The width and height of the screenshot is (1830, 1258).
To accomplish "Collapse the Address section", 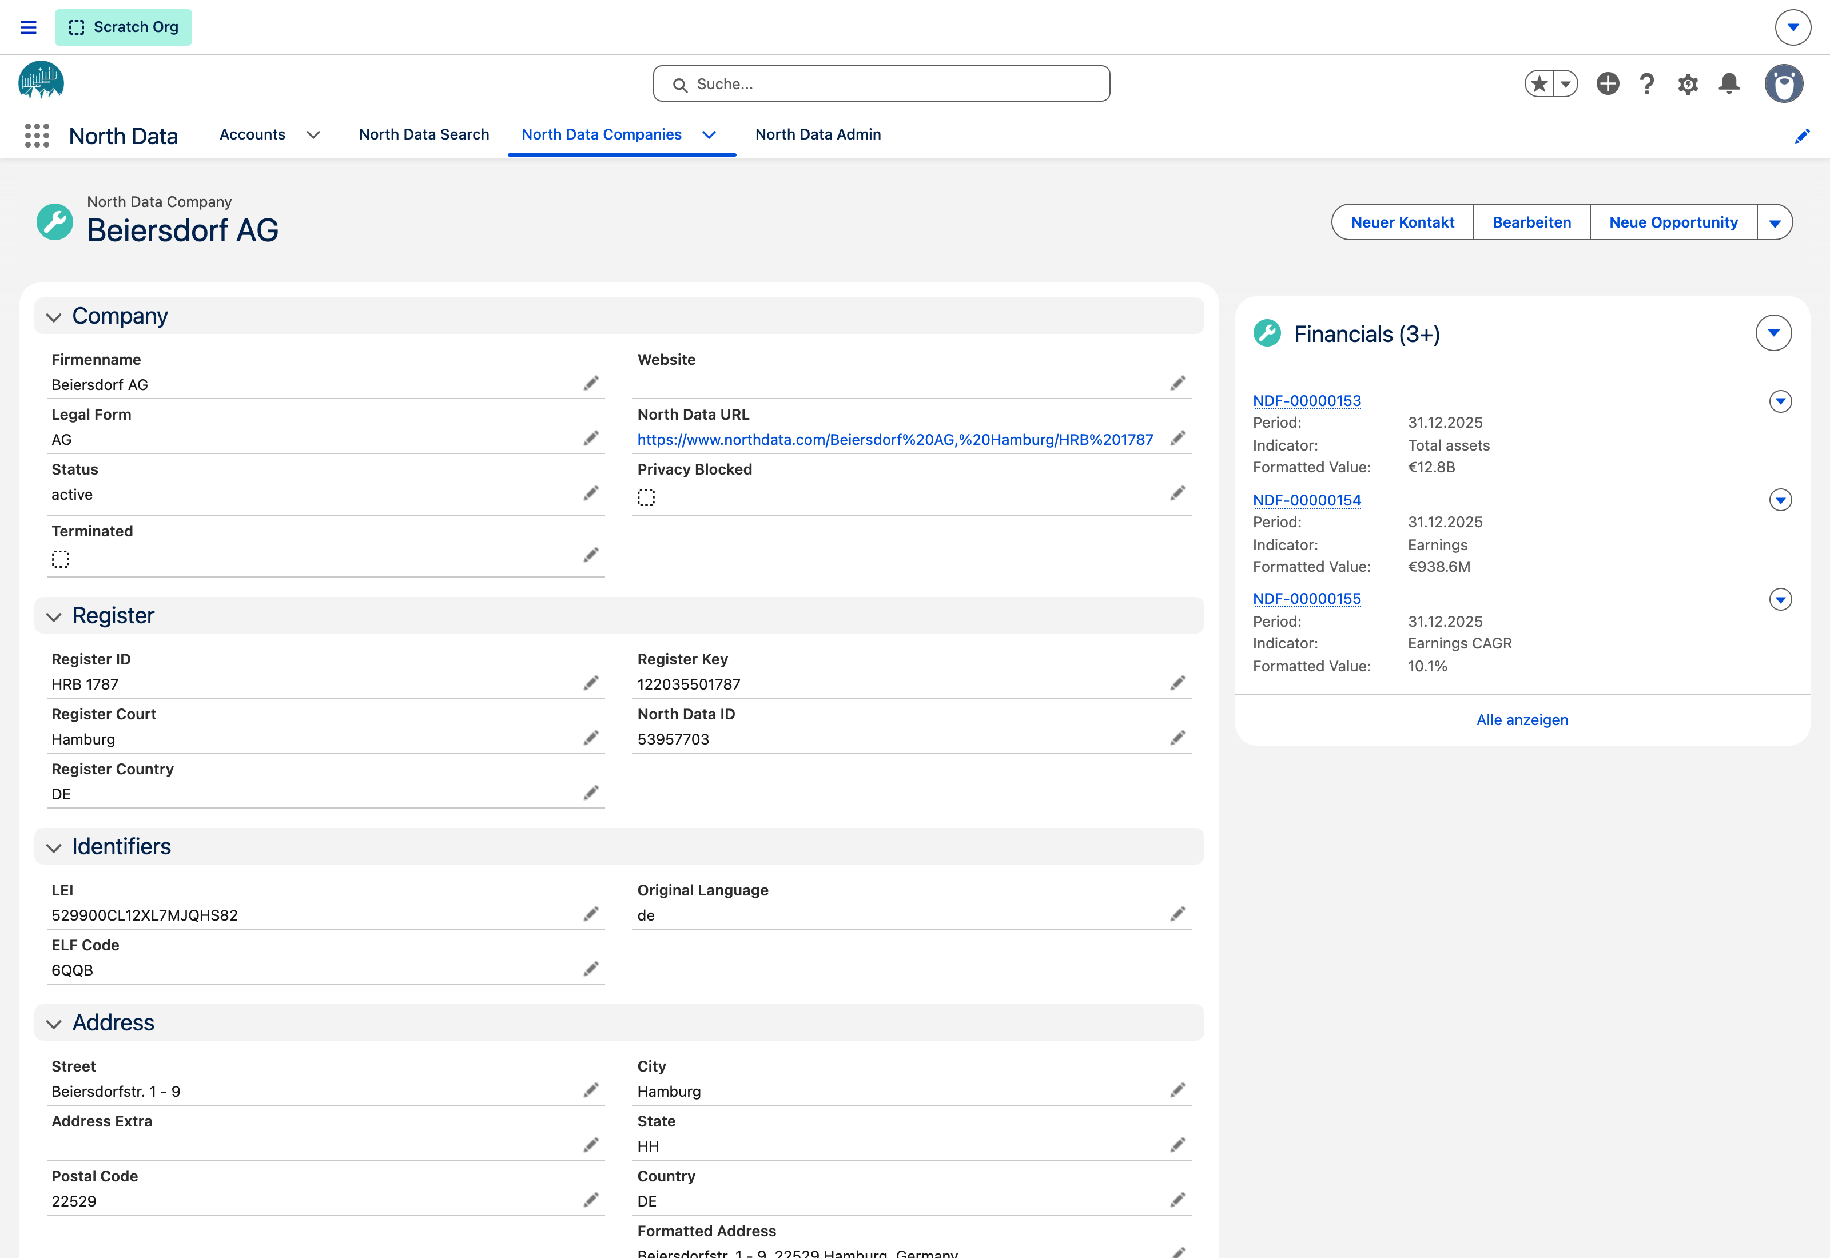I will pos(54,1024).
